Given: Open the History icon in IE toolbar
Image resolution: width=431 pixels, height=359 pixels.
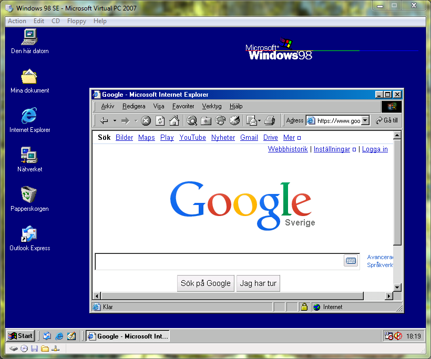Looking at the screenshot, I should (x=234, y=120).
